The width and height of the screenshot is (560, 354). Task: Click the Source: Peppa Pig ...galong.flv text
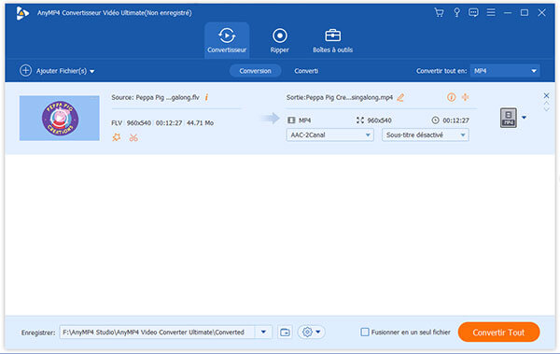tap(155, 97)
